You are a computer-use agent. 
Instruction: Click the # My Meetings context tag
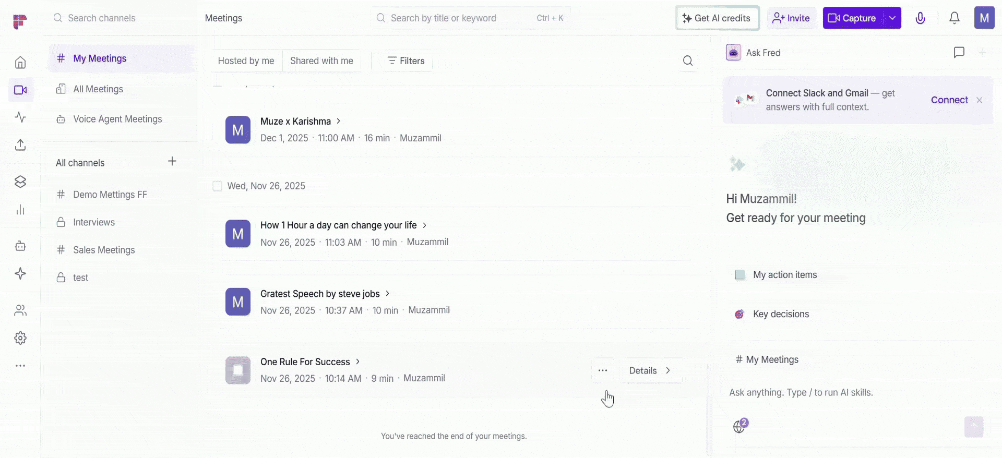[x=767, y=359]
